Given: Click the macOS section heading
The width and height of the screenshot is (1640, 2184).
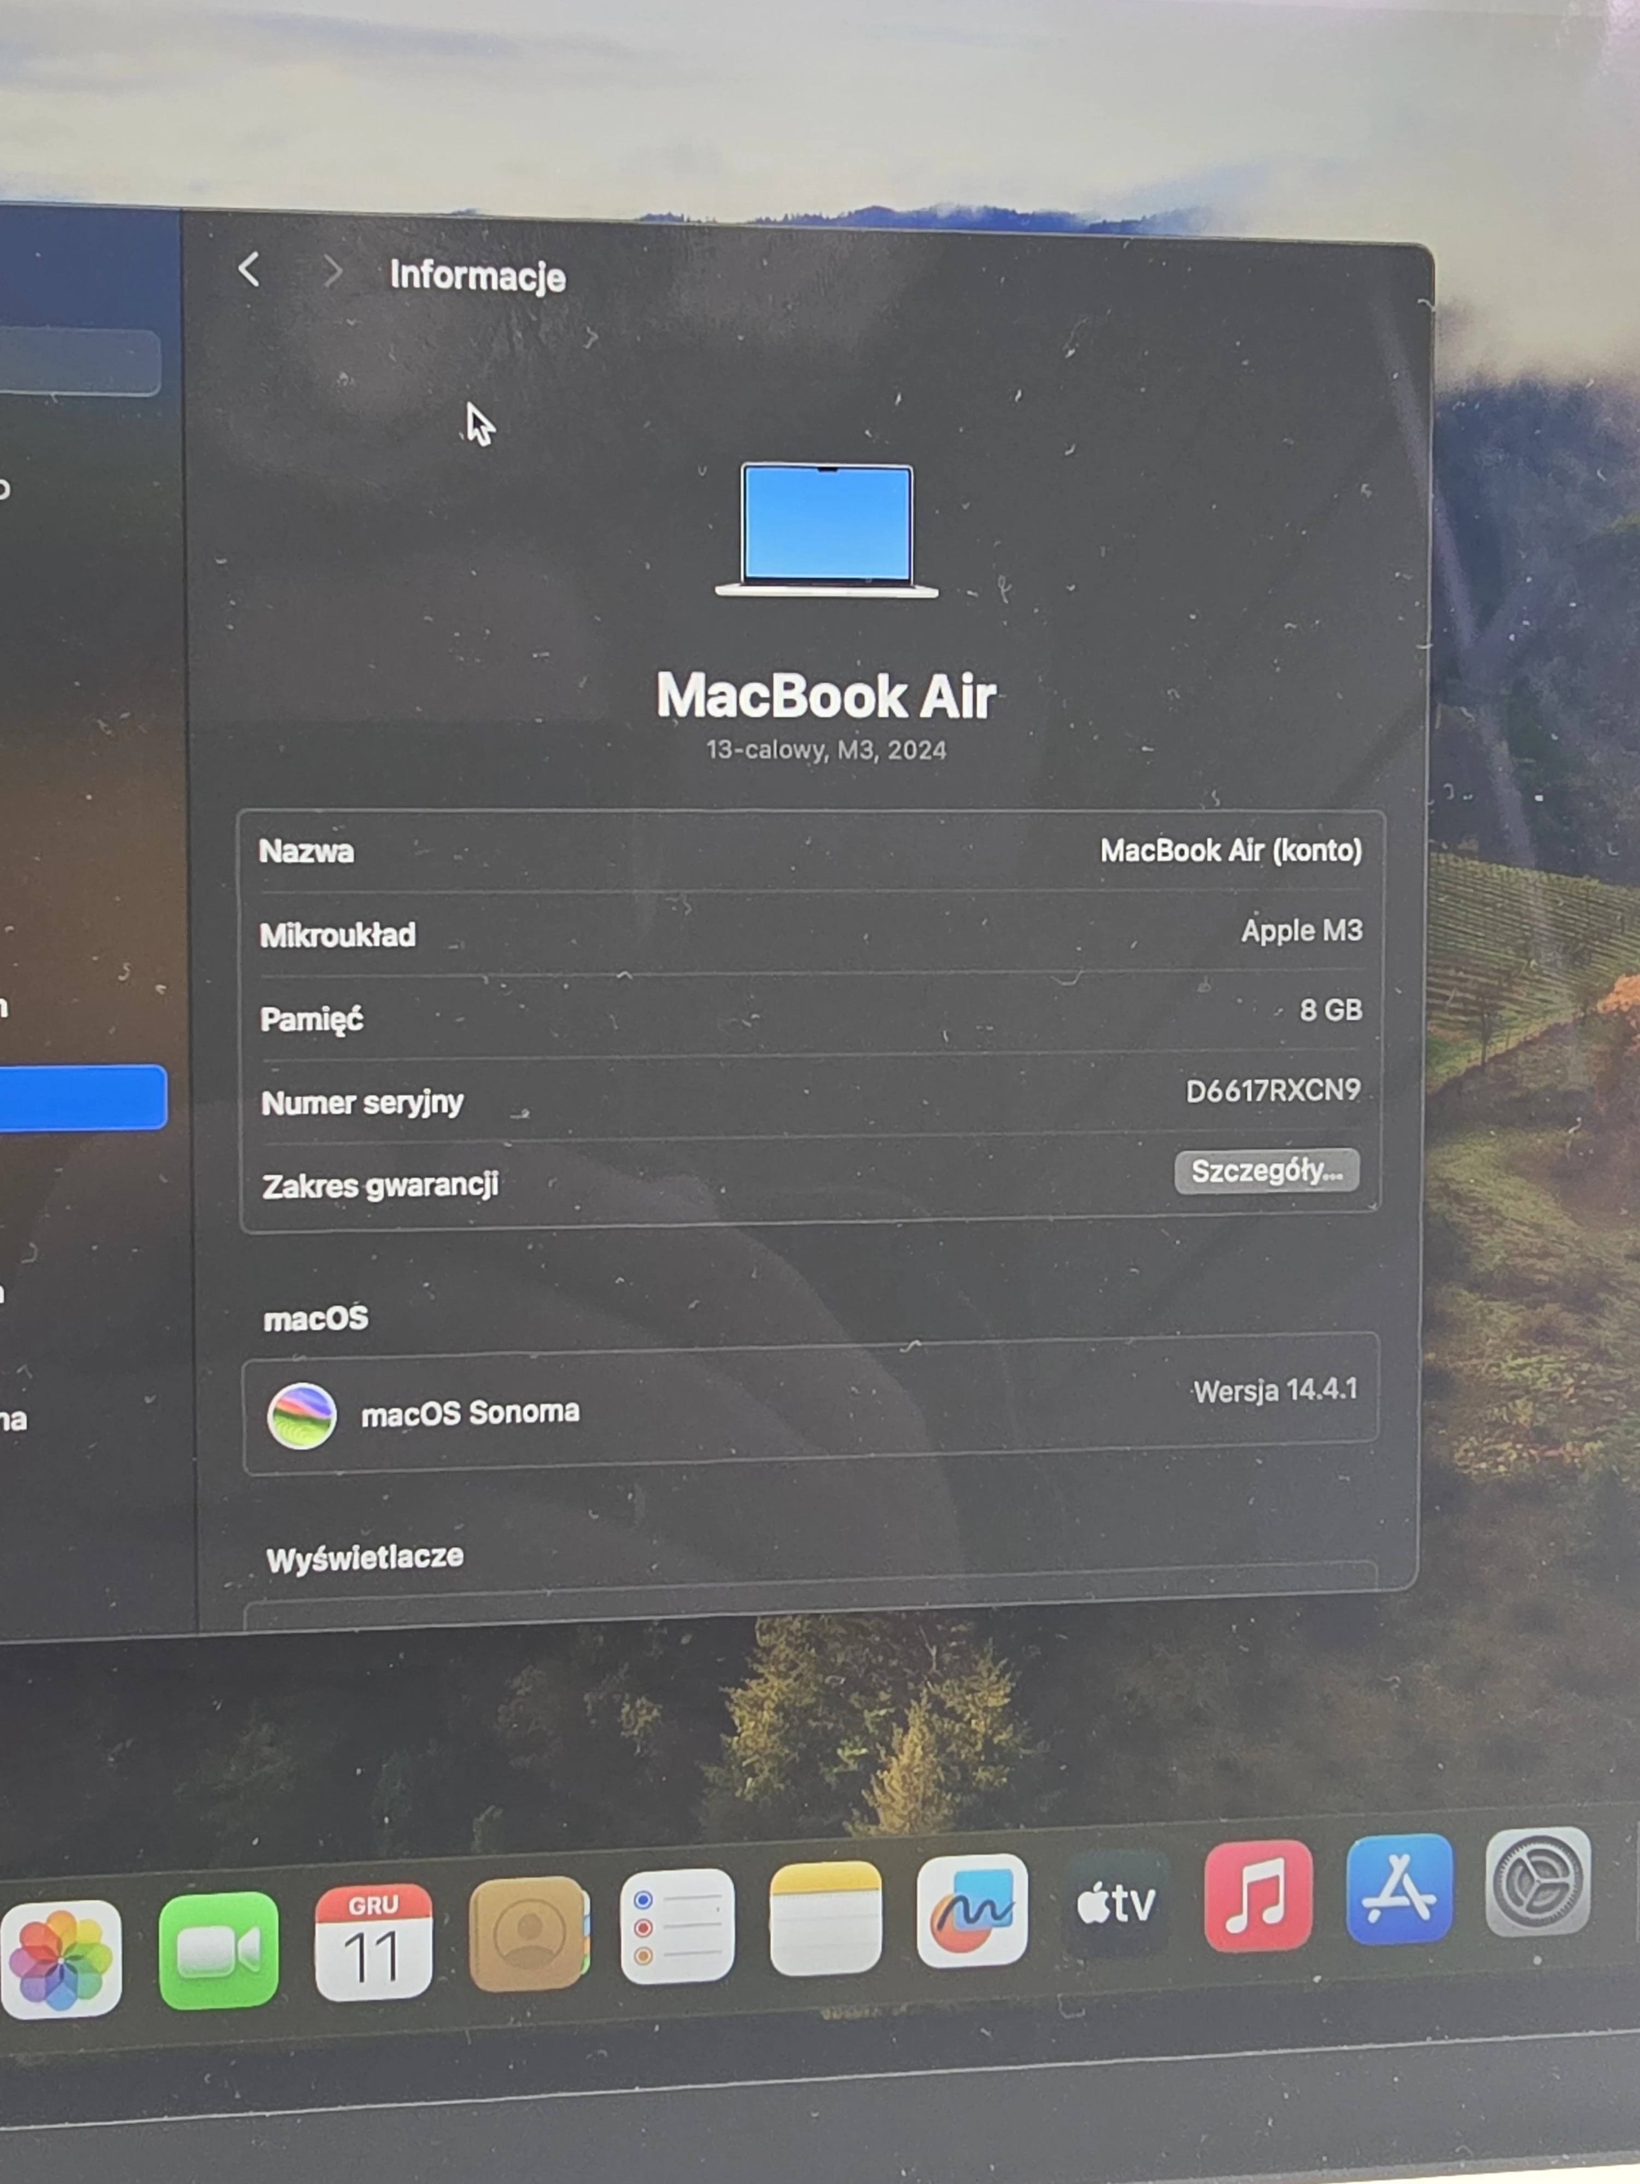Looking at the screenshot, I should 316,1318.
